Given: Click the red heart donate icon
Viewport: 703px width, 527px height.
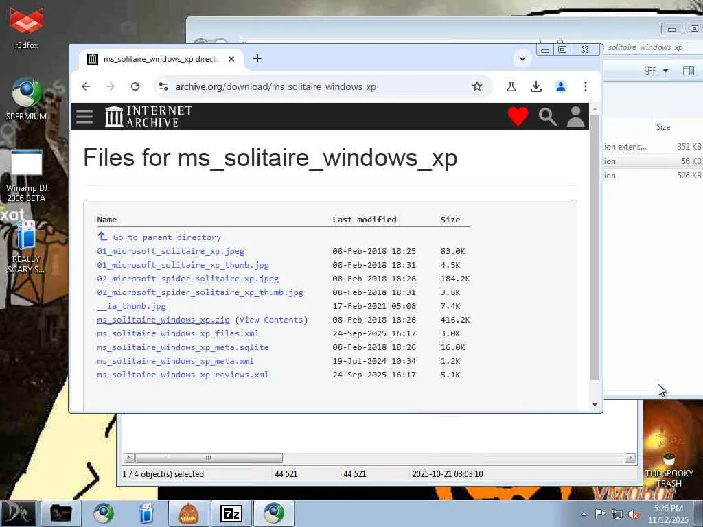Looking at the screenshot, I should [x=518, y=117].
